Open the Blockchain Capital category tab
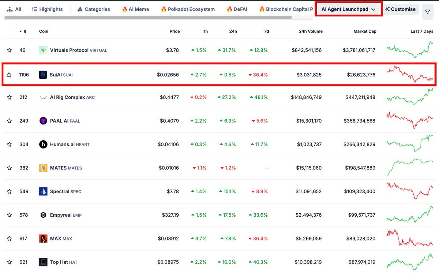The width and height of the screenshot is (439, 273). click(x=286, y=9)
